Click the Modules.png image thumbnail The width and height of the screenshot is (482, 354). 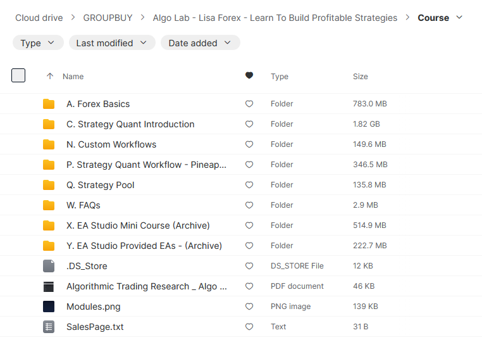(x=49, y=307)
